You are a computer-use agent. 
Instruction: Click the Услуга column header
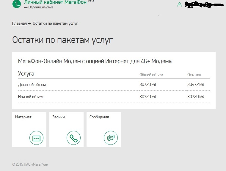[26, 74]
